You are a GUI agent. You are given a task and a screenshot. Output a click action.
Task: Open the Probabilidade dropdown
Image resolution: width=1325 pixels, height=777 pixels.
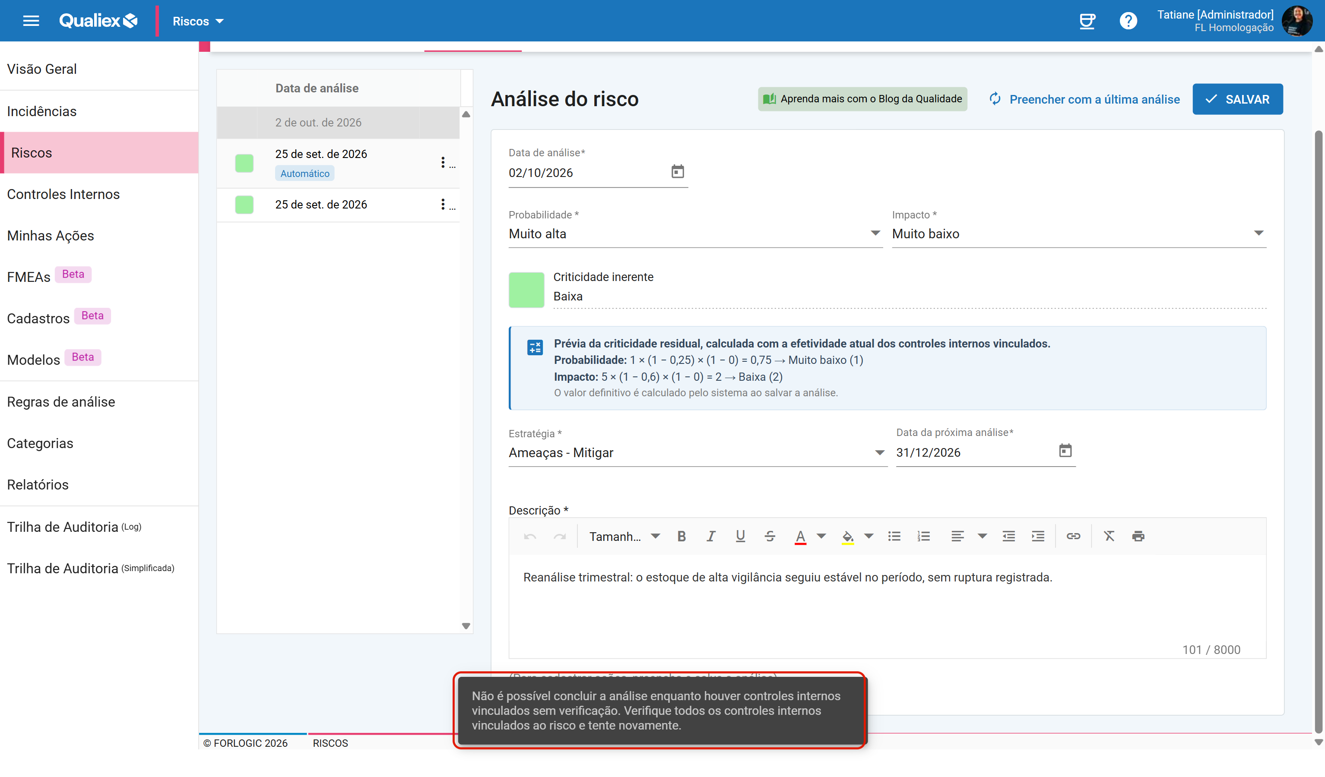(x=695, y=234)
